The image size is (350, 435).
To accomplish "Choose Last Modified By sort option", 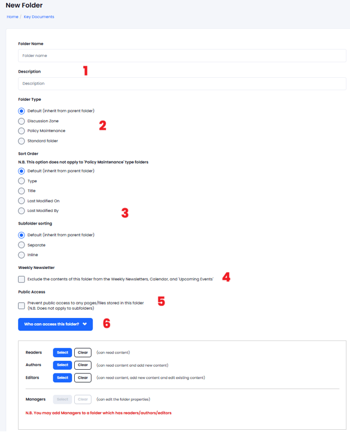I will [21, 211].
